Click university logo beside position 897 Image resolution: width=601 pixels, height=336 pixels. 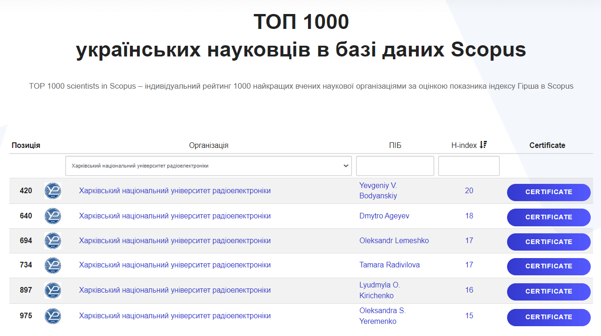(52, 290)
